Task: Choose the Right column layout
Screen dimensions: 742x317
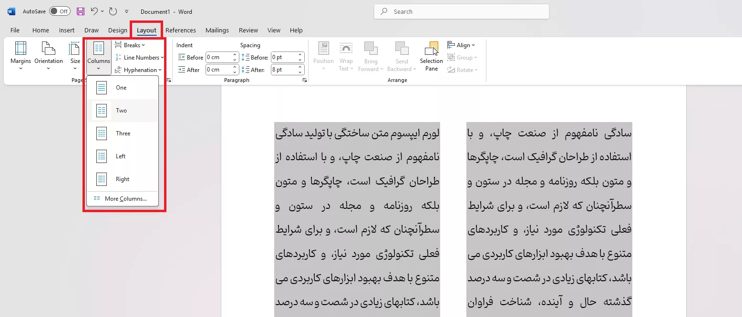Action: [x=123, y=179]
